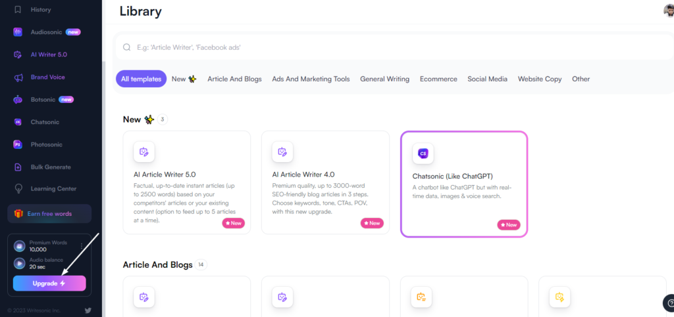
Task: Switch to Ads And Marketing Tools tab
Action: coord(311,79)
